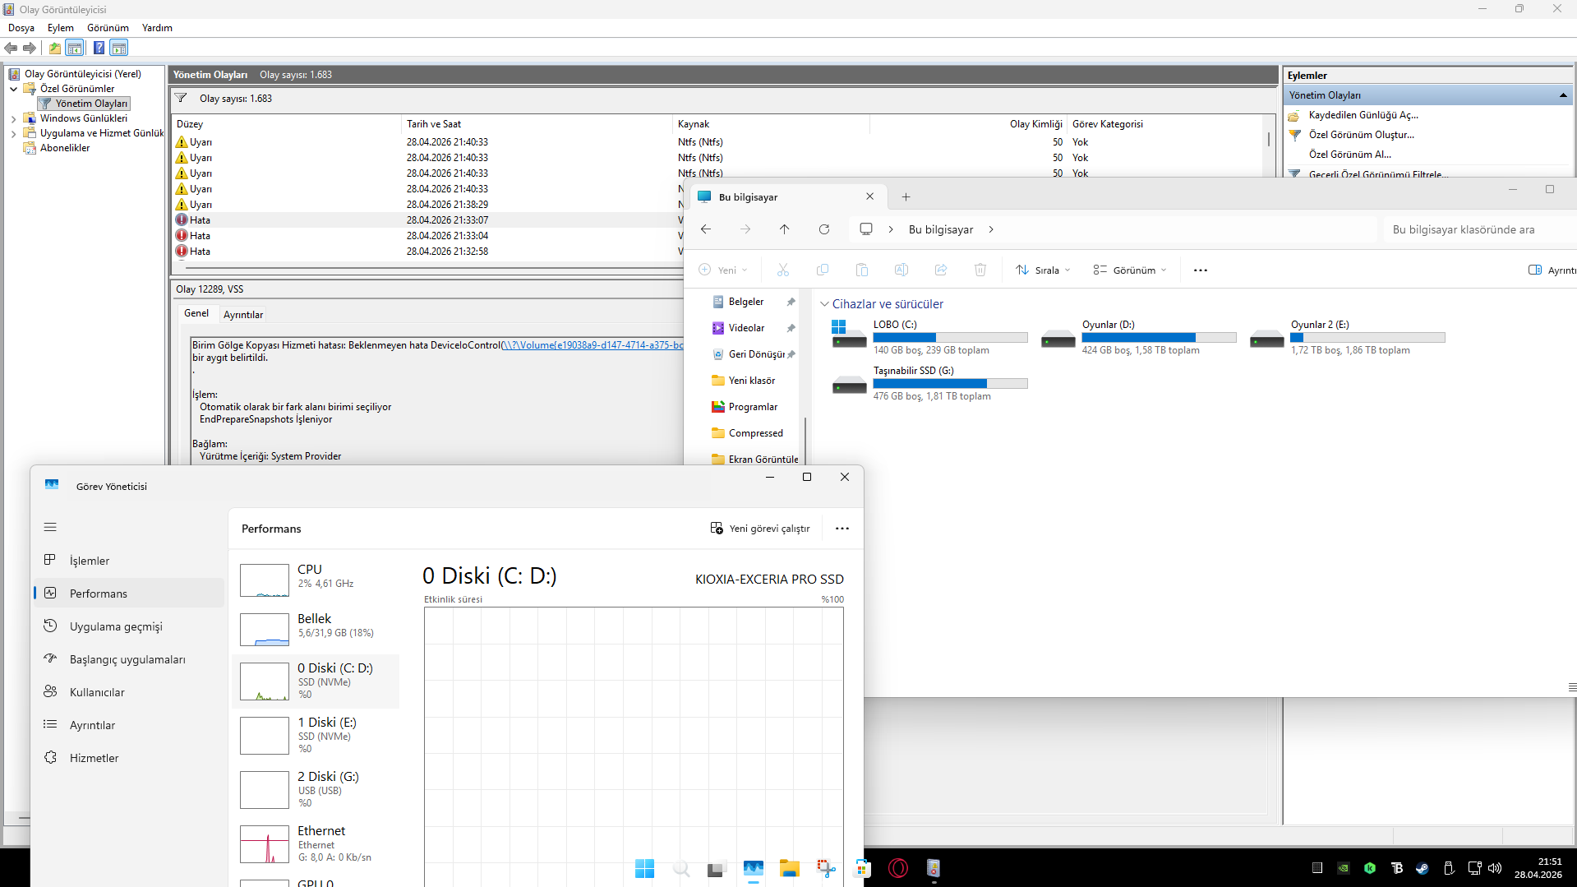Open Snipping Tool from the taskbar
The image size is (1577, 887).
pos(826,868)
